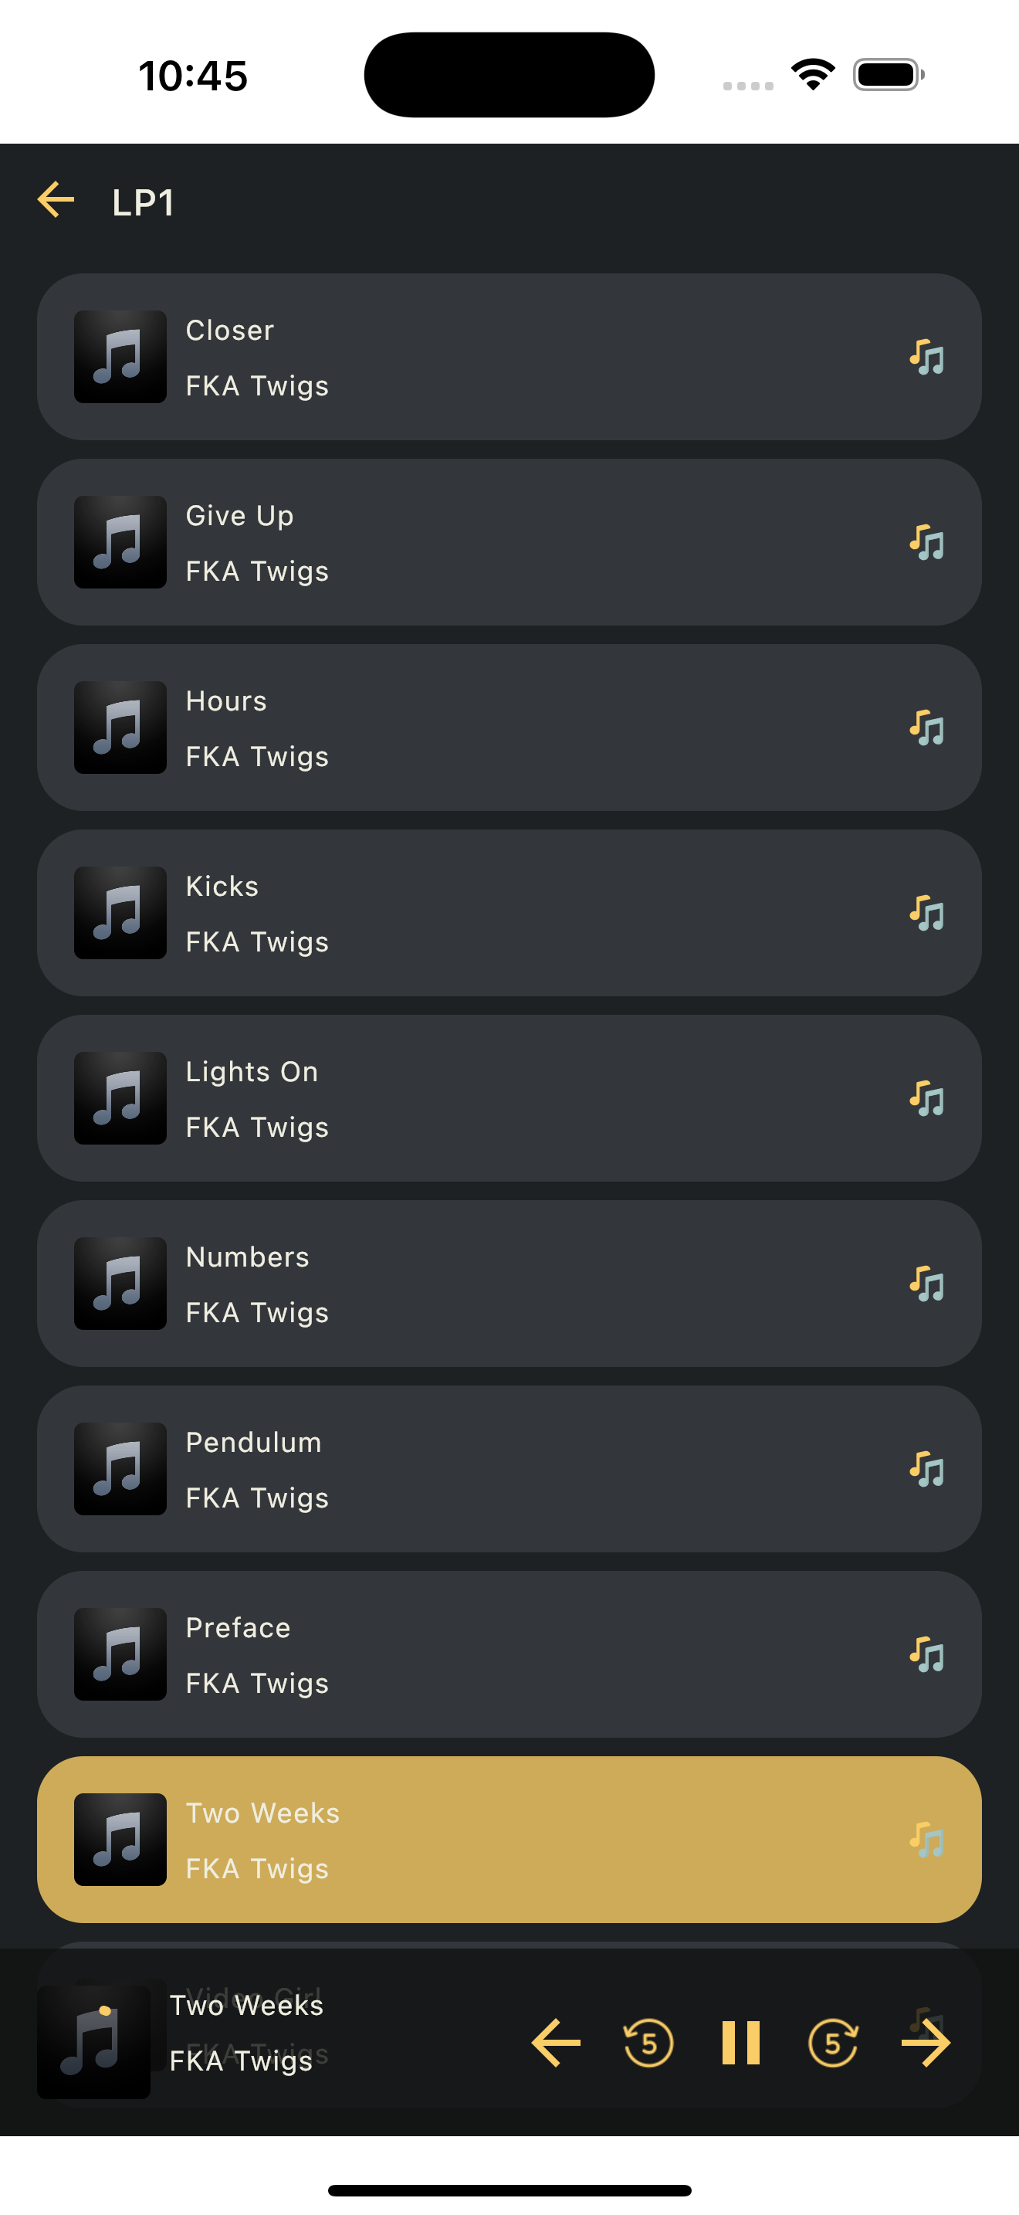
Task: Select the highlighted Two Weeks list row
Action: [x=509, y=1839]
